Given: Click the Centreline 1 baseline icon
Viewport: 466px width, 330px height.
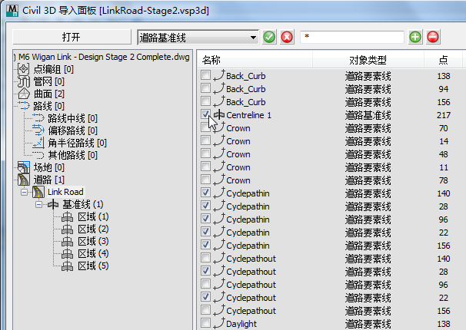Looking at the screenshot, I should pyautogui.click(x=219, y=115).
